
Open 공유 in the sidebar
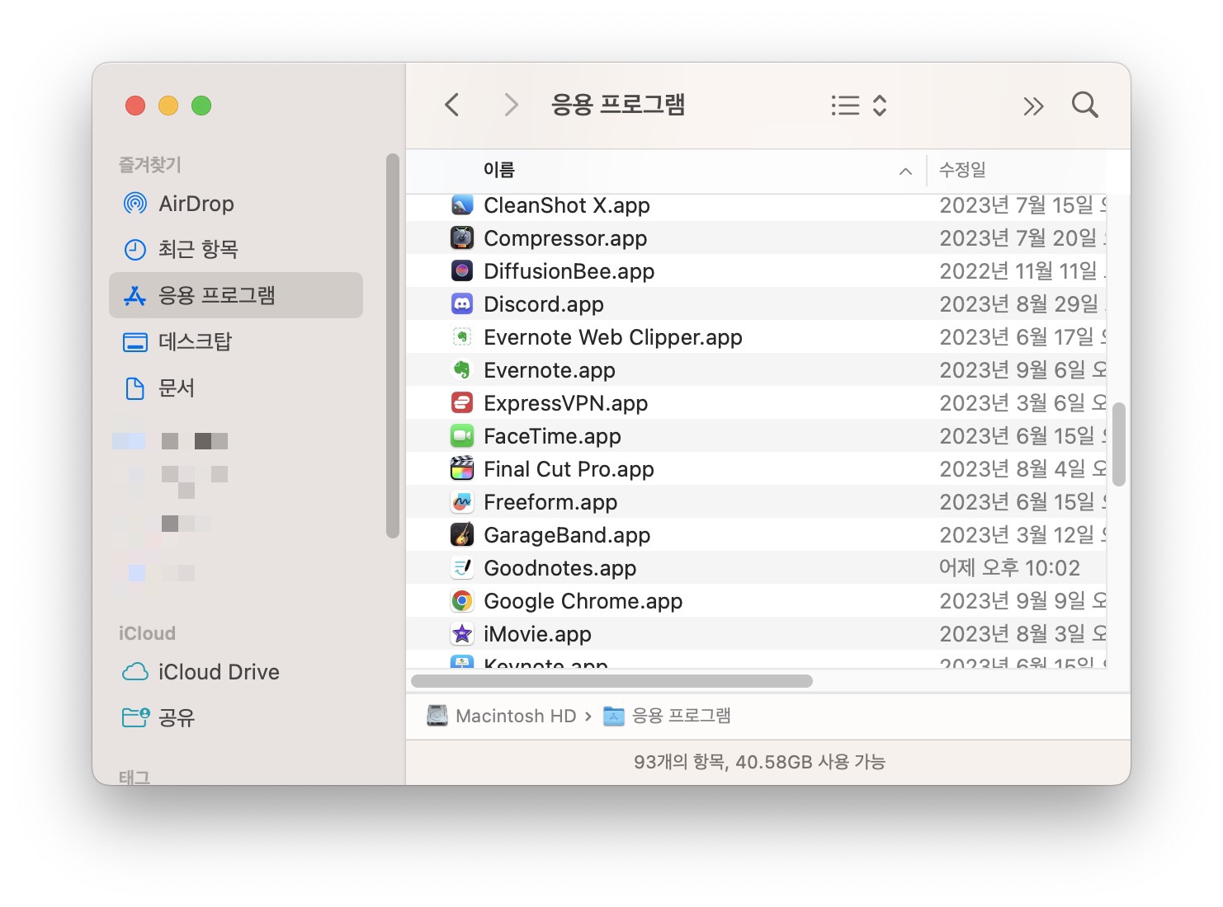(x=236, y=717)
